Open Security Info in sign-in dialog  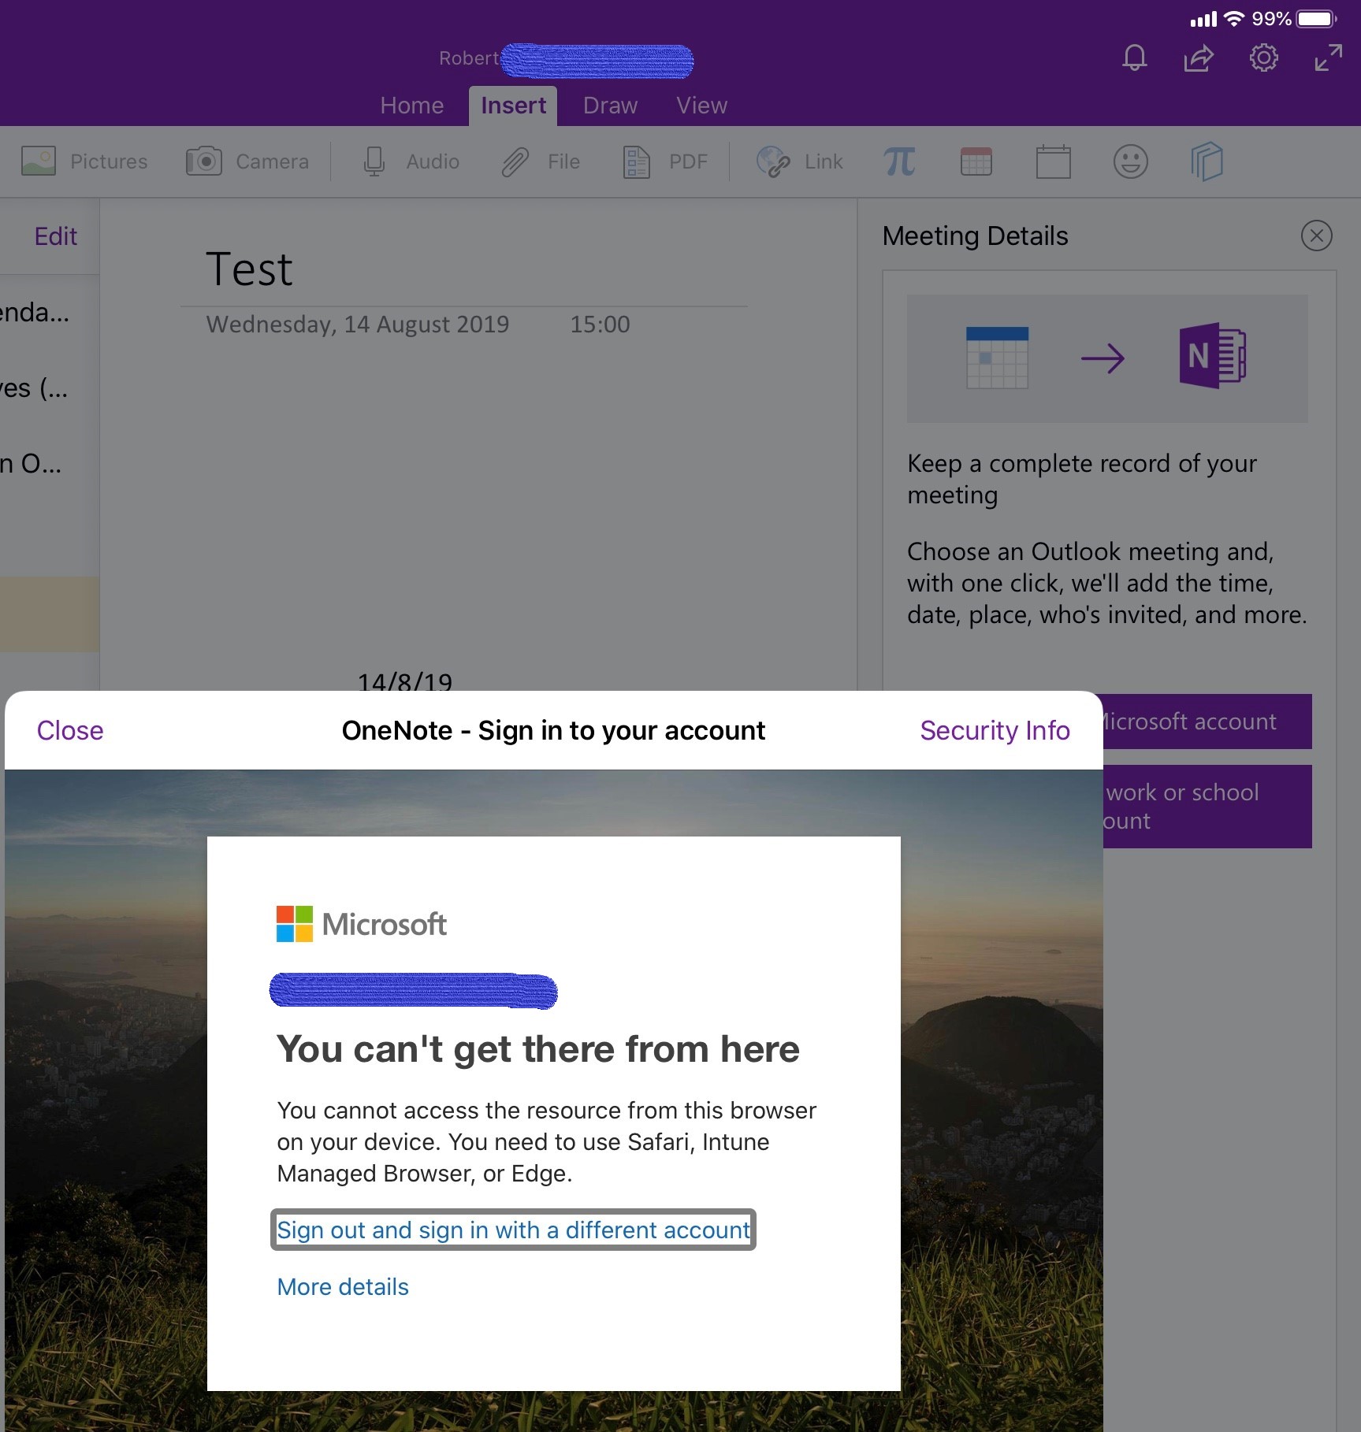(995, 730)
